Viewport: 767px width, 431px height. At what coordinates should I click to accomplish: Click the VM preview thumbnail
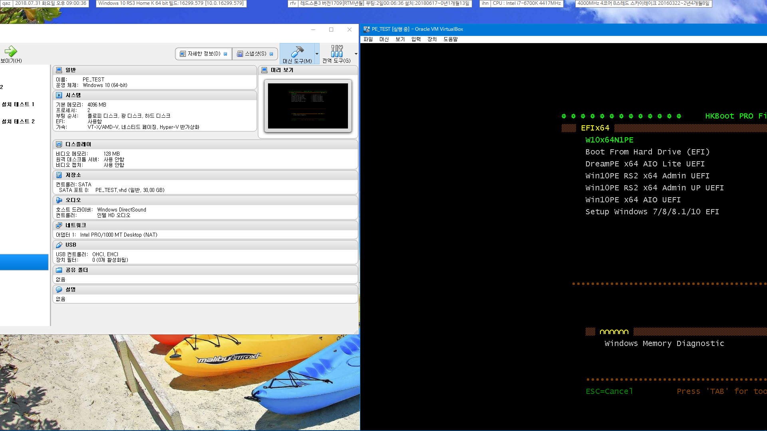coord(308,106)
